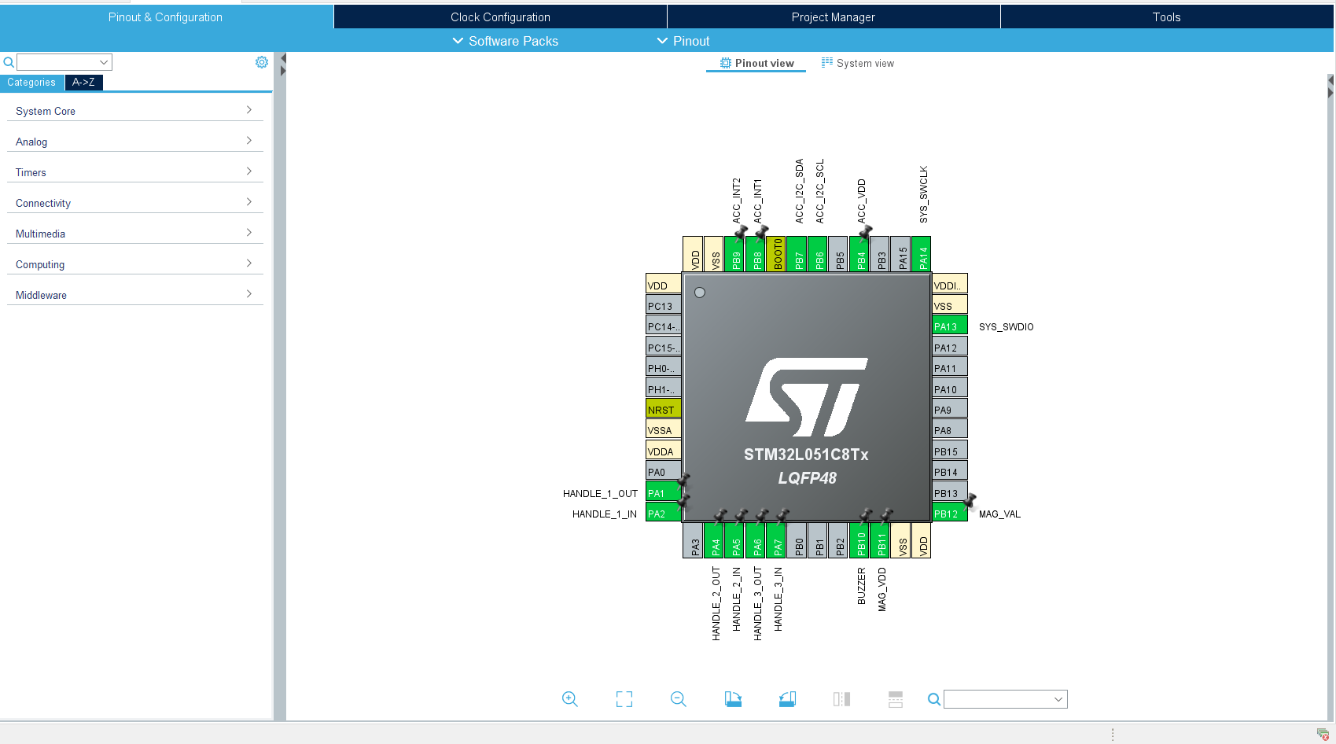Select the Pinout view tab
1336x744 pixels.
[x=756, y=63]
